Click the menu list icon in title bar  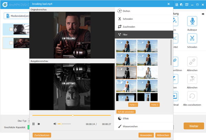point(187,4)
